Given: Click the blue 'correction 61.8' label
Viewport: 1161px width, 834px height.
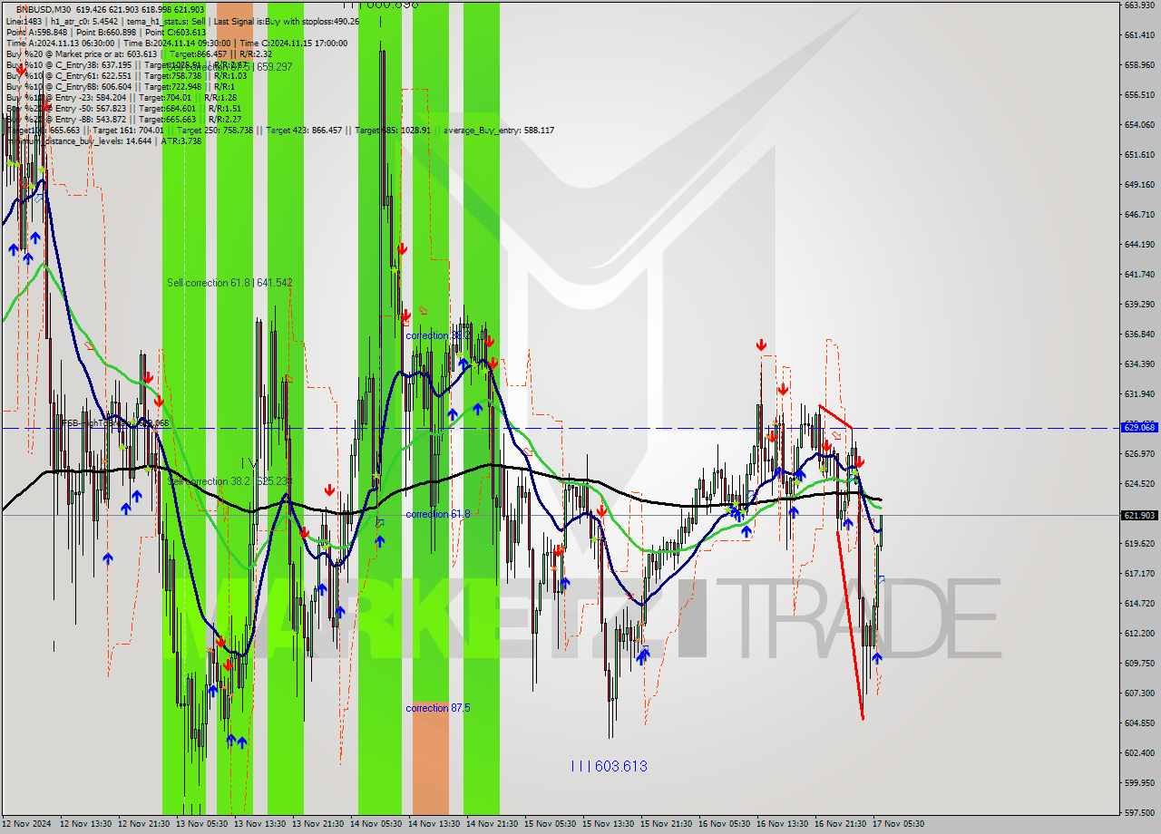Looking at the screenshot, I should click(438, 514).
